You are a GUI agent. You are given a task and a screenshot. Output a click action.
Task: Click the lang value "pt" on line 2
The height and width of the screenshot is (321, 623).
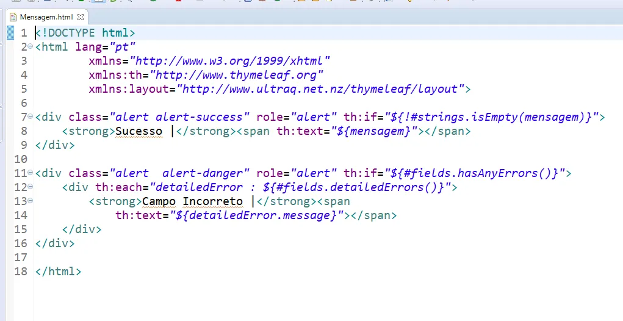123,47
